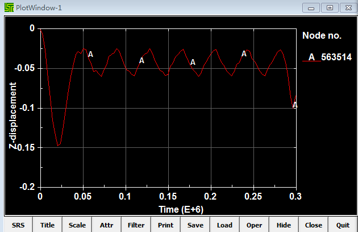Image resolution: width=358 pixels, height=232 pixels.
Task: Open the Title settings
Action: 48,225
